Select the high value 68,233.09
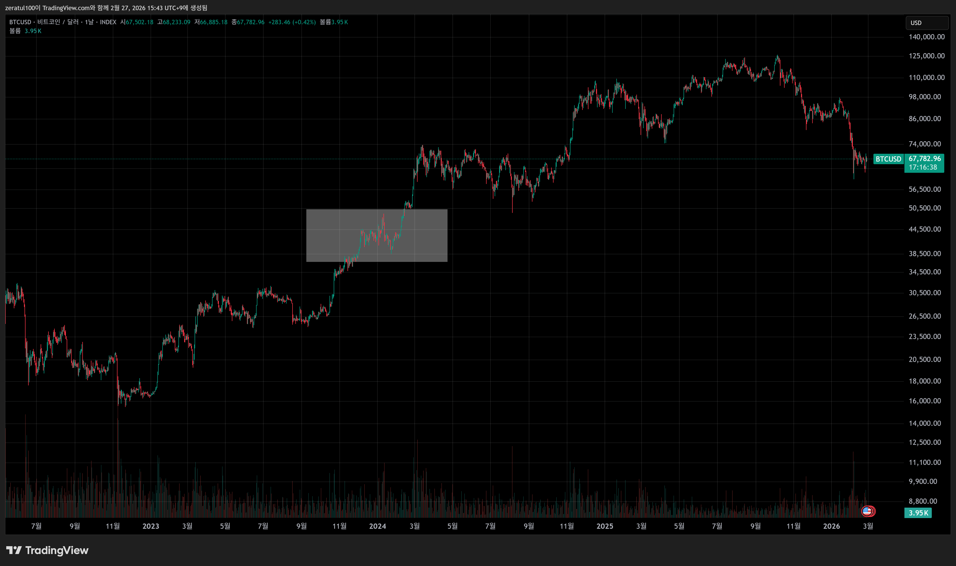 [177, 22]
